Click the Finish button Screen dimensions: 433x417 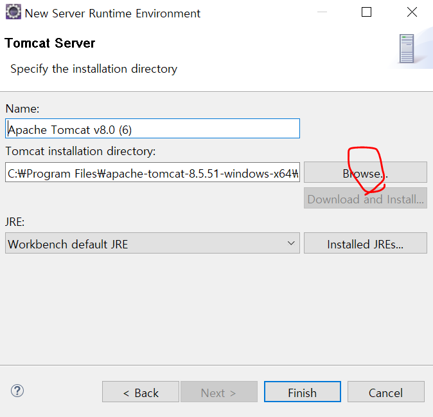[303, 391]
